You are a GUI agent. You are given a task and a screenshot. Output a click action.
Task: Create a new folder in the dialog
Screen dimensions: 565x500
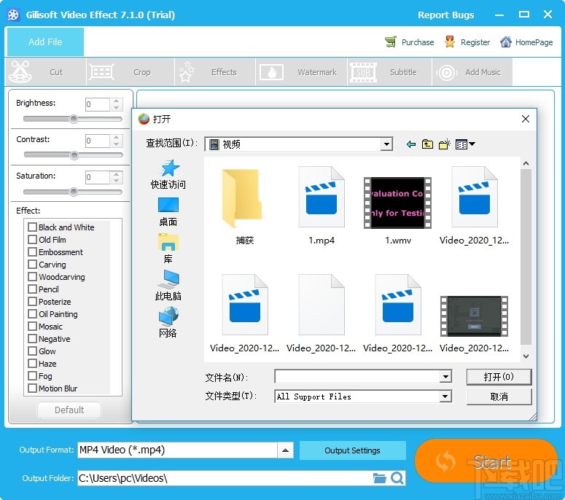click(444, 144)
